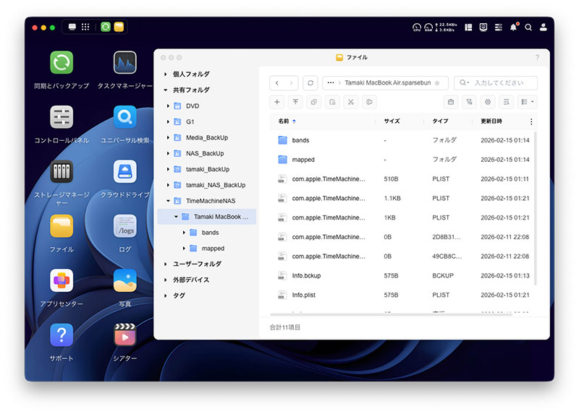The image size is (579, 414).
Task: Click the add (+) new item button
Action: pos(277,103)
